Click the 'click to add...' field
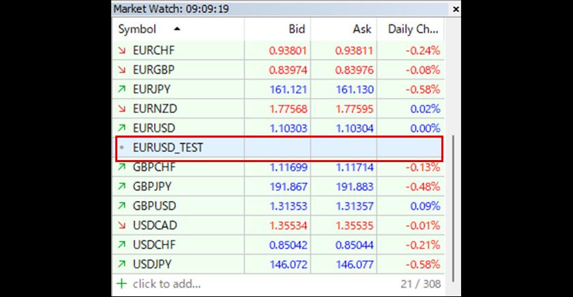The width and height of the screenshot is (573, 297). (x=166, y=283)
